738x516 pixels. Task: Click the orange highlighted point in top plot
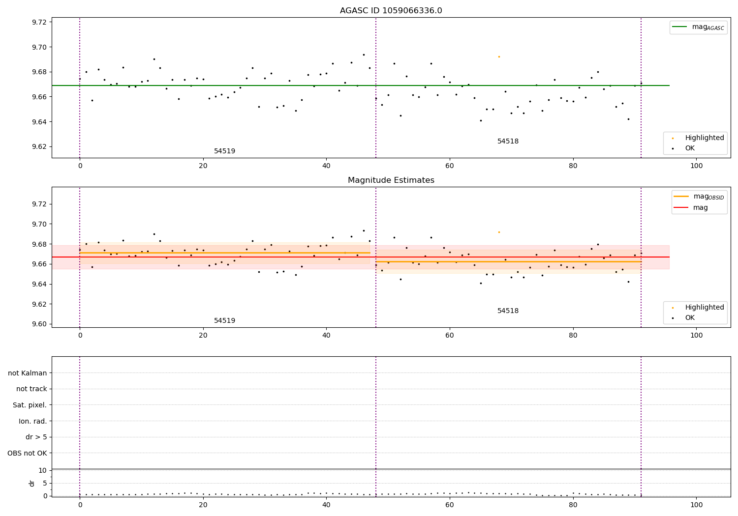click(x=499, y=57)
